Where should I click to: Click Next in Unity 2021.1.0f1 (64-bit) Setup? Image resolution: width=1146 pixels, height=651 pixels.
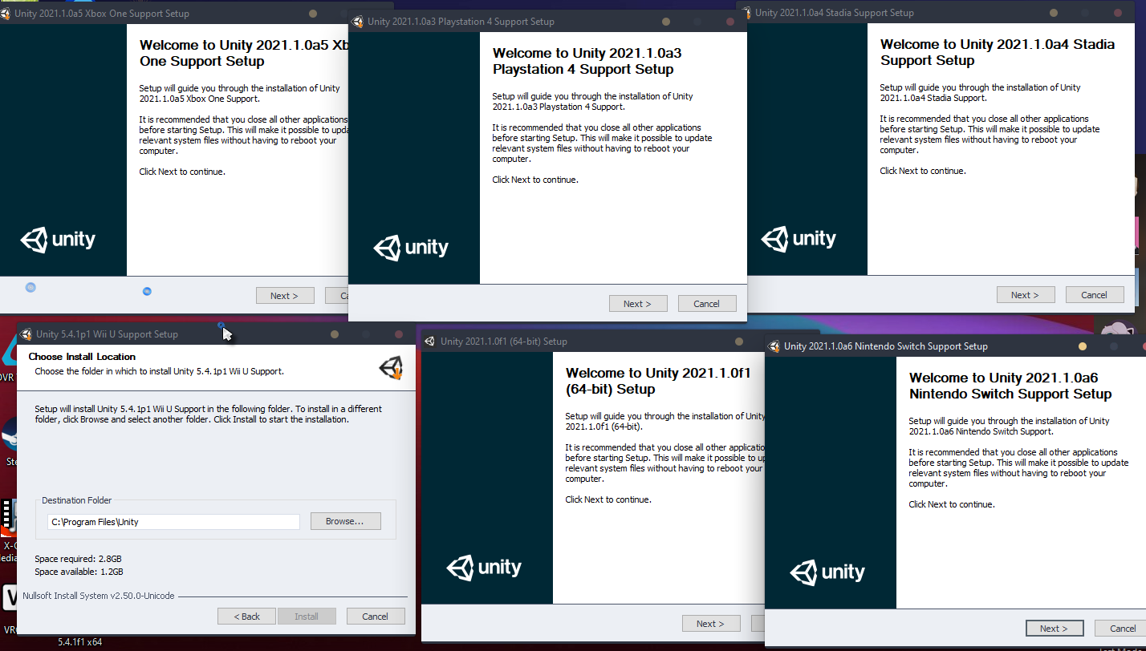point(711,624)
